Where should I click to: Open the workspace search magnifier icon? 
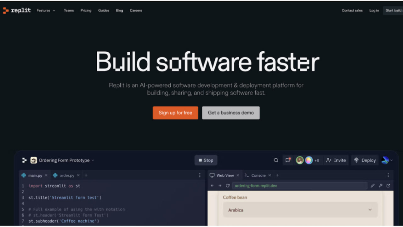pyautogui.click(x=276, y=160)
